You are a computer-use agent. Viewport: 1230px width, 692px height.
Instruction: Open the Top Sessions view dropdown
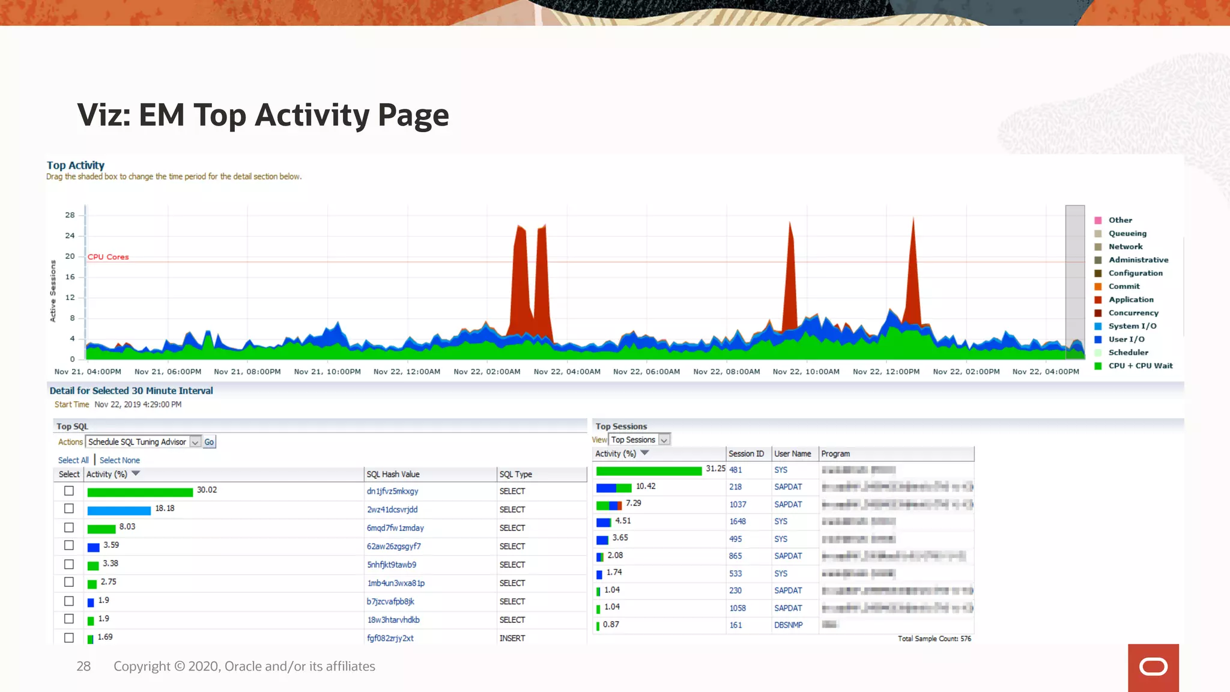[639, 440]
